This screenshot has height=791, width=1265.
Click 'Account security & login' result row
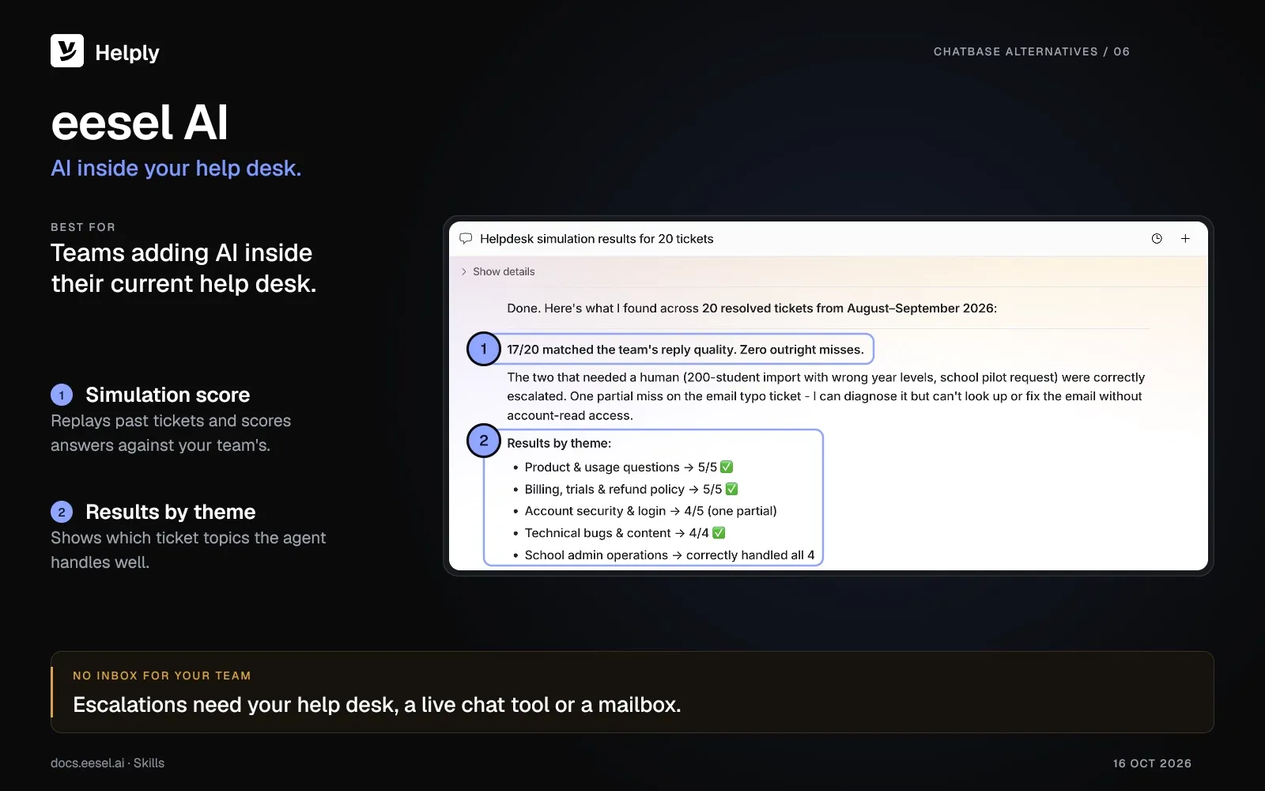tap(644, 511)
